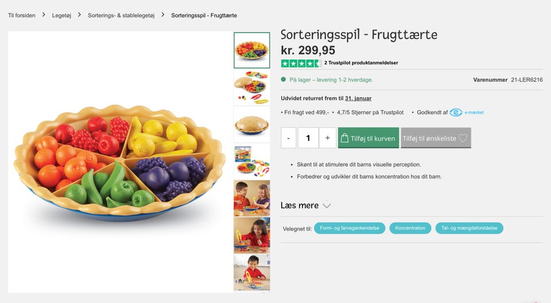Increase quantity with the plus button
Viewport: 551px width, 303px height.
click(x=327, y=138)
